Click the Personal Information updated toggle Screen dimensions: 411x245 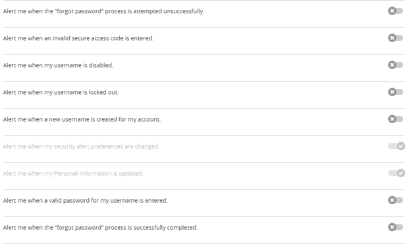pyautogui.click(x=397, y=173)
